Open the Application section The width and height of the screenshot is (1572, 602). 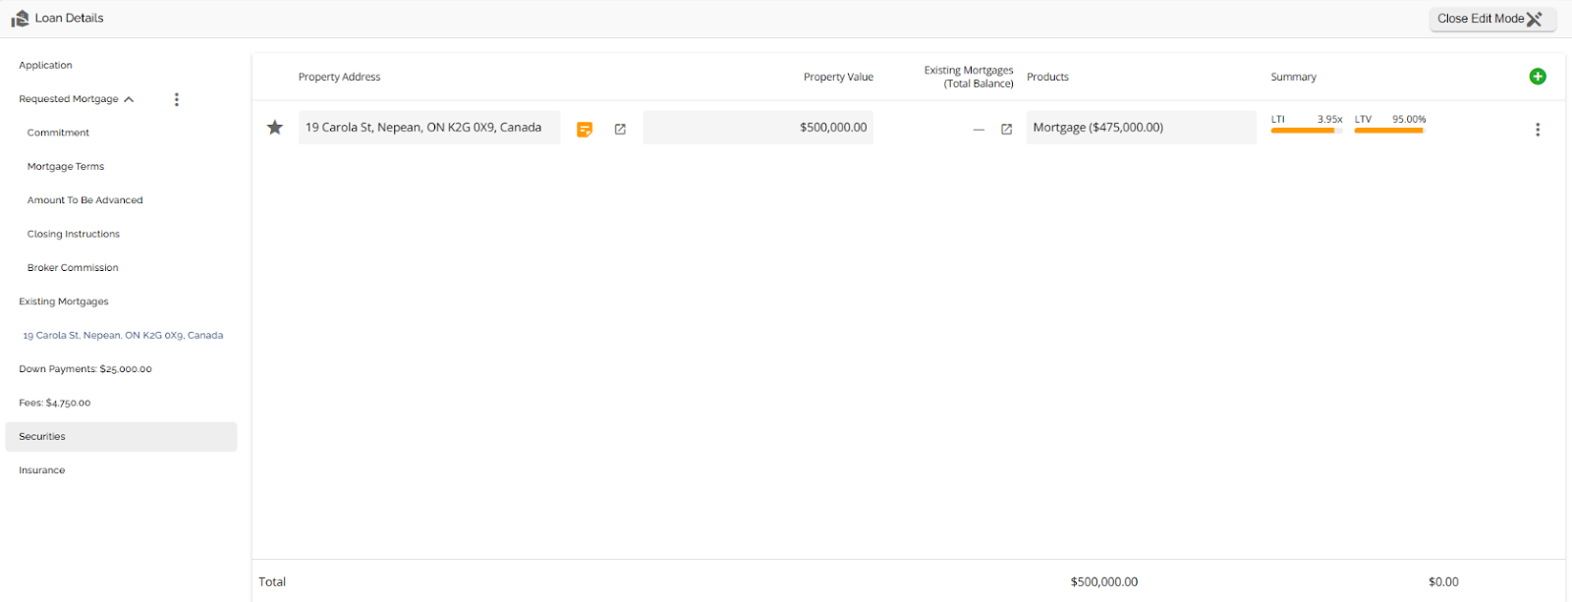coord(45,65)
